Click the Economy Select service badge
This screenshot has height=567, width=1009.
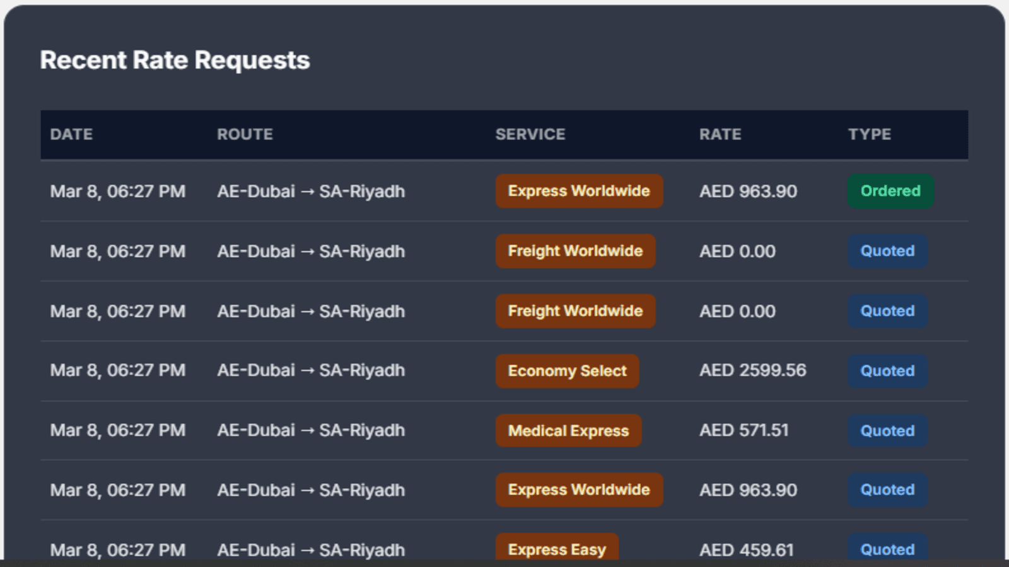tap(567, 371)
